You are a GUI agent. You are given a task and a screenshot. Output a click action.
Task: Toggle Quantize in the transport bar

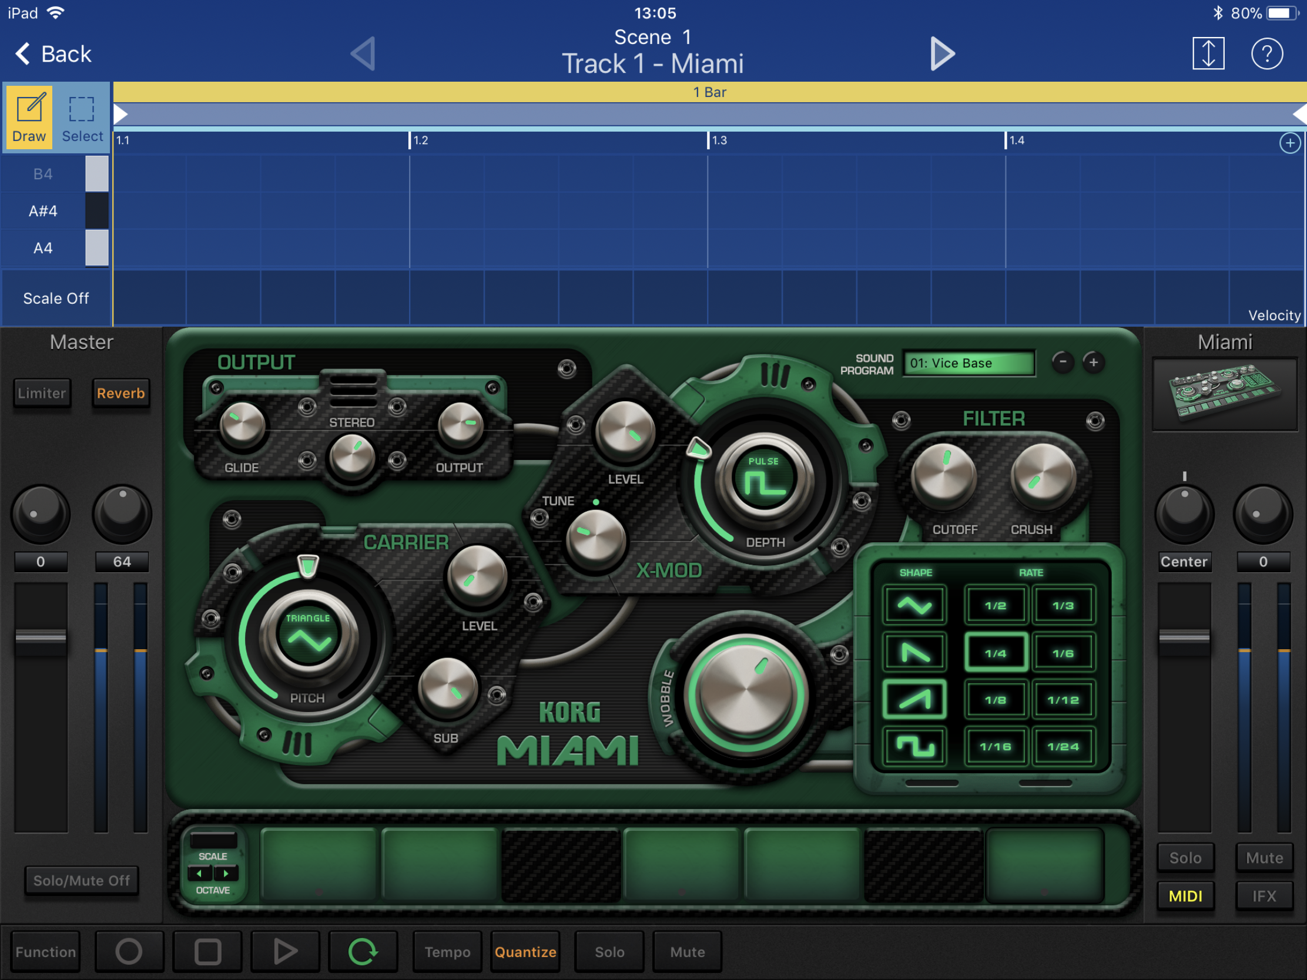525,952
